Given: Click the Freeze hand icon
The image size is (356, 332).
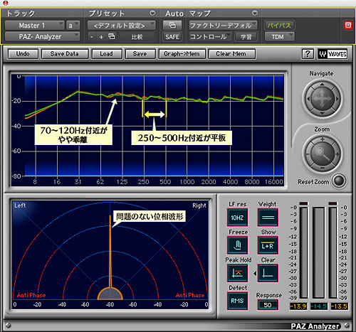Looking at the screenshot, I should [237, 245].
